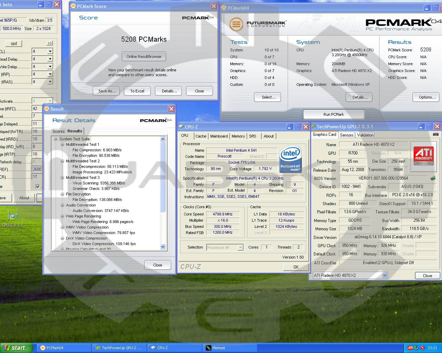Switch to Memset in the taskbar

tap(230, 348)
